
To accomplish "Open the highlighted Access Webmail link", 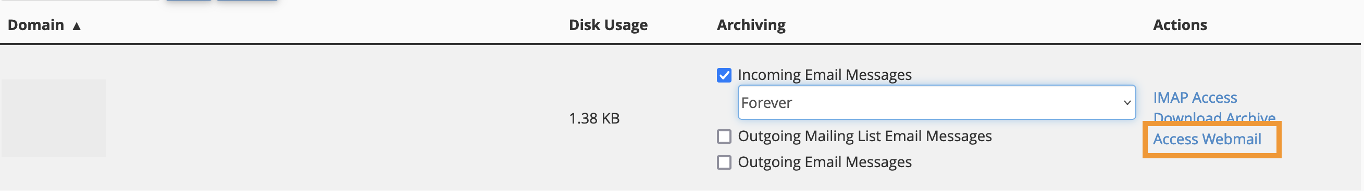I will 1207,139.
